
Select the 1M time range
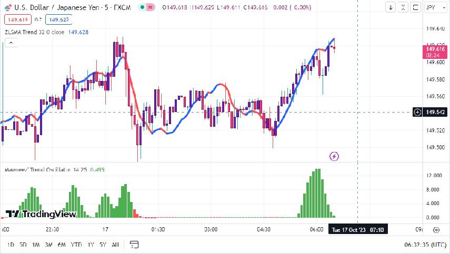[x=36, y=245]
